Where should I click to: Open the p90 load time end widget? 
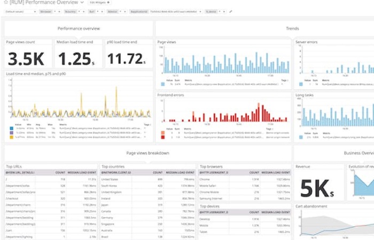point(129,53)
